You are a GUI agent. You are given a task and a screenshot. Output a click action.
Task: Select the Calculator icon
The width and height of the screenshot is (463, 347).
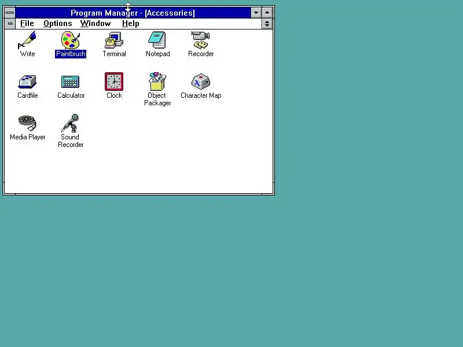point(71,82)
